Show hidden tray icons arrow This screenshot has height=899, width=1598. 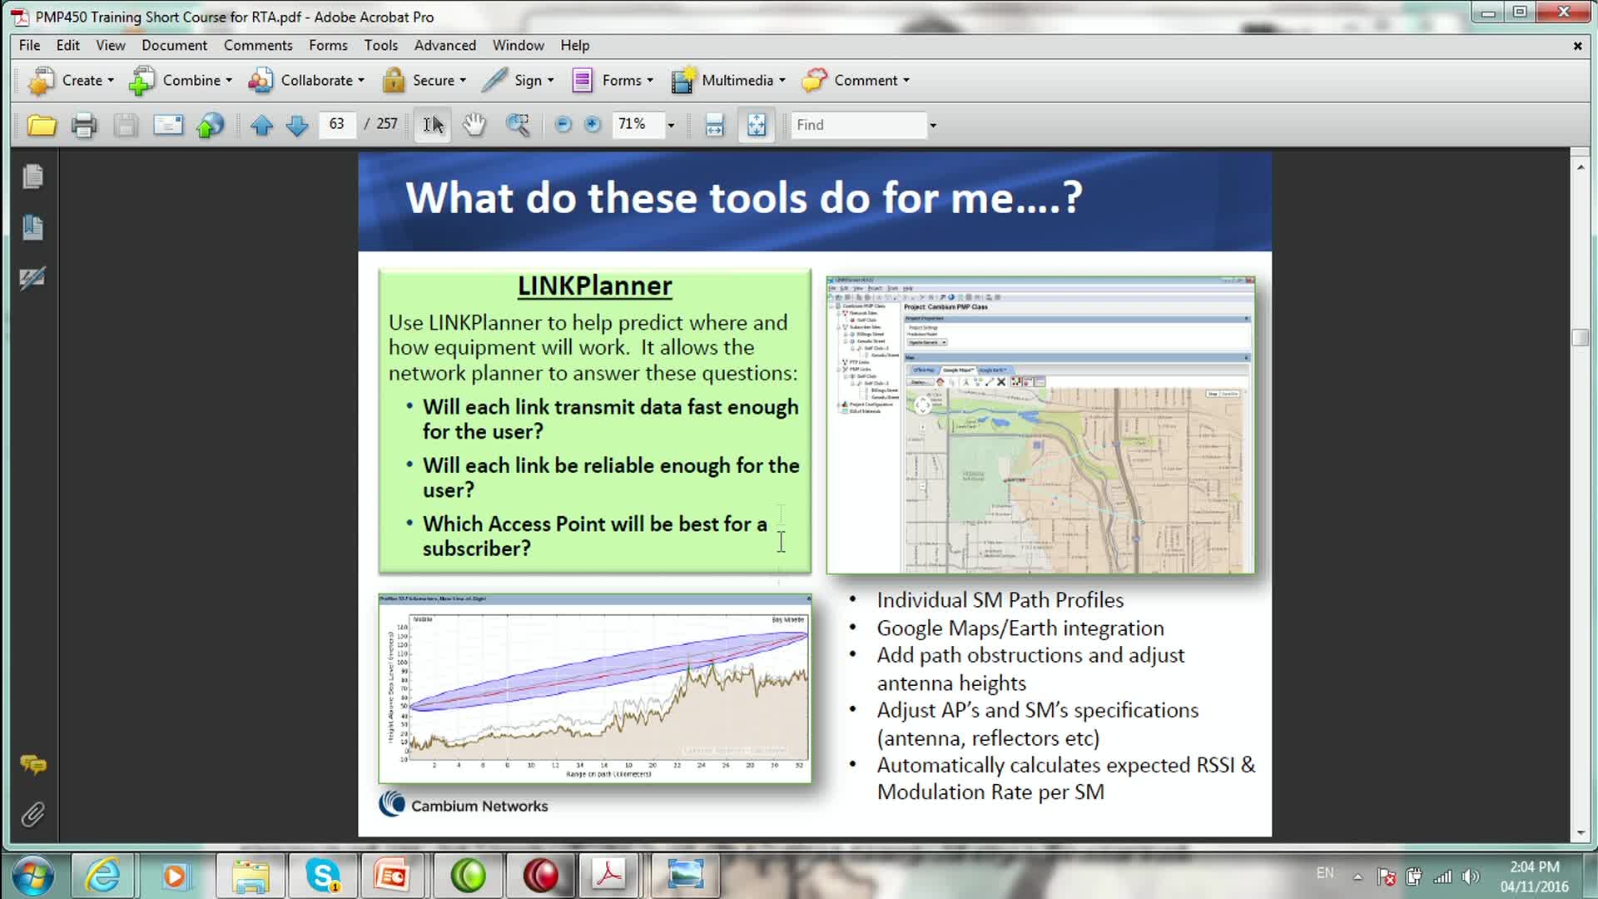[x=1357, y=877]
